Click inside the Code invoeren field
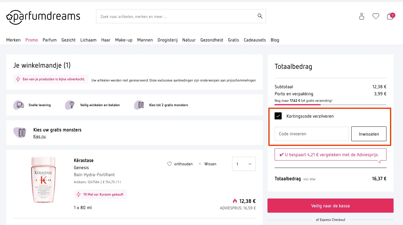This screenshot has height=225, width=403. [x=311, y=134]
